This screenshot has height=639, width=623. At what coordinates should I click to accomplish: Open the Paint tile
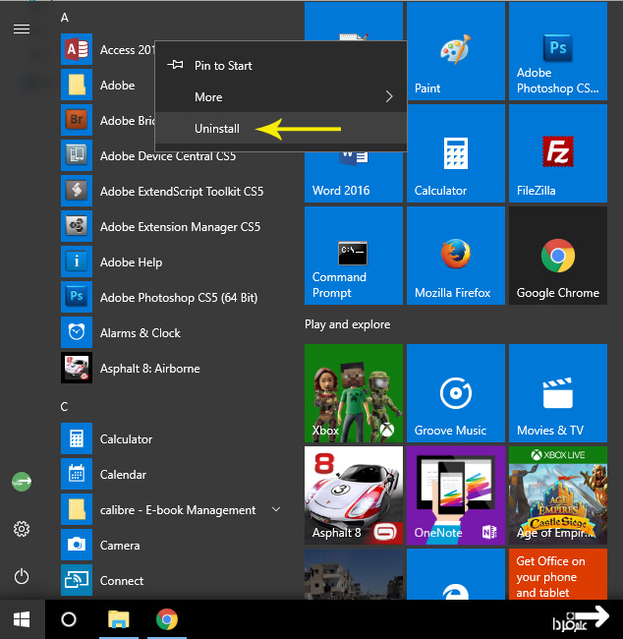point(454,52)
